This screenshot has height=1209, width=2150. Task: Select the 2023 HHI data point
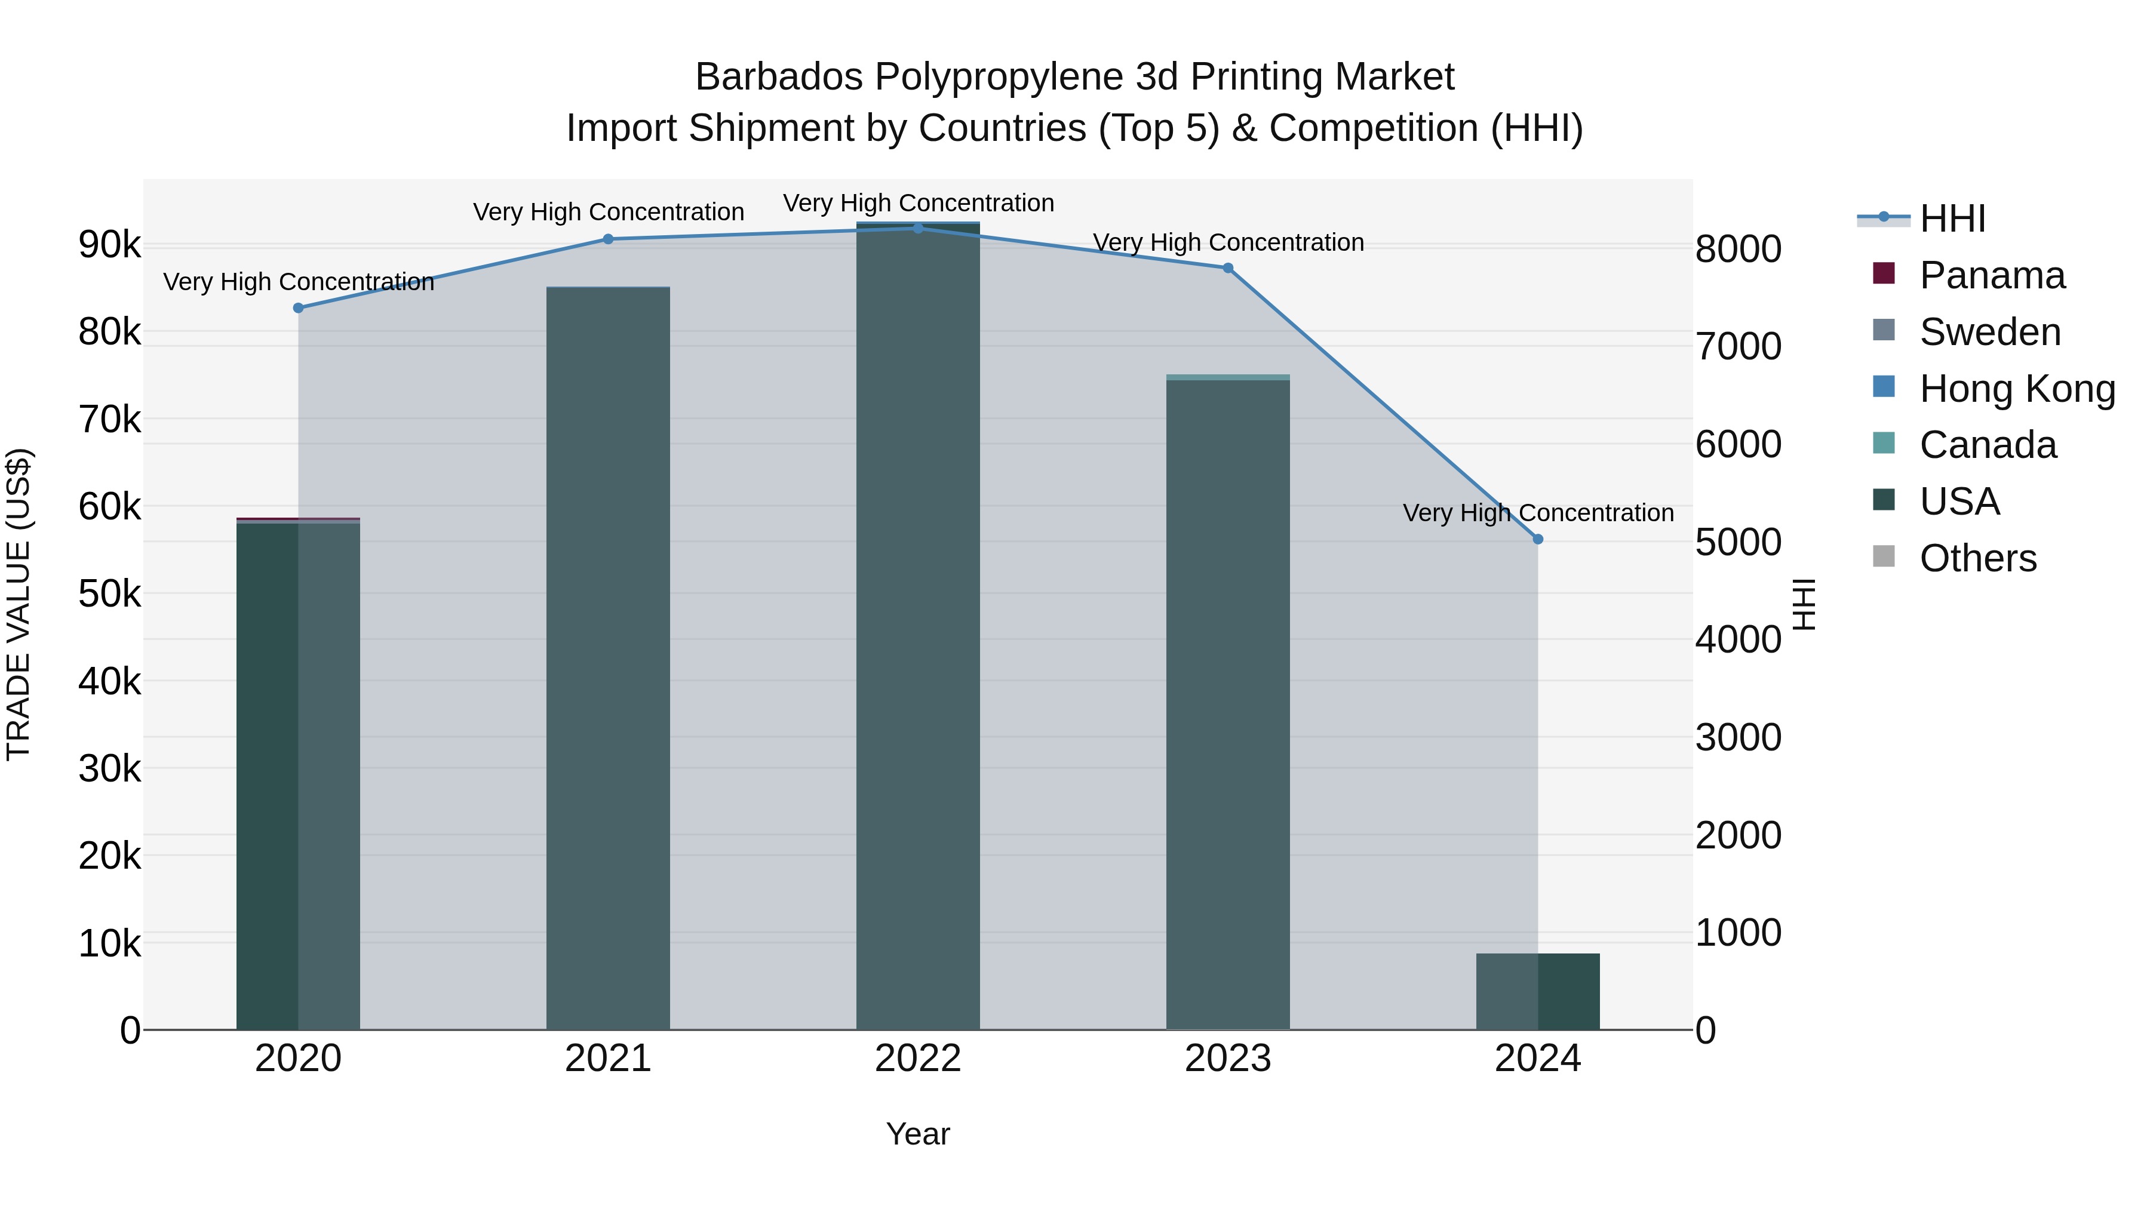1228,268
